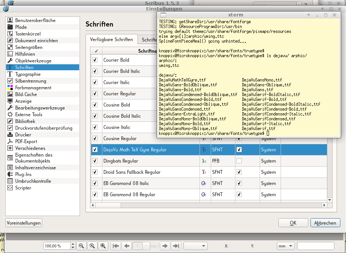Go to previous page arrow
The height and width of the screenshot is (253, 346).
[x=126, y=246]
